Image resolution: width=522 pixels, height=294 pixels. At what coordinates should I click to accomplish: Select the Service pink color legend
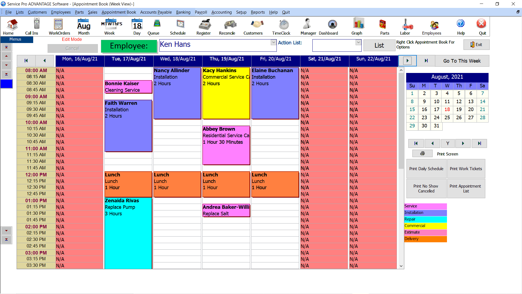425,206
